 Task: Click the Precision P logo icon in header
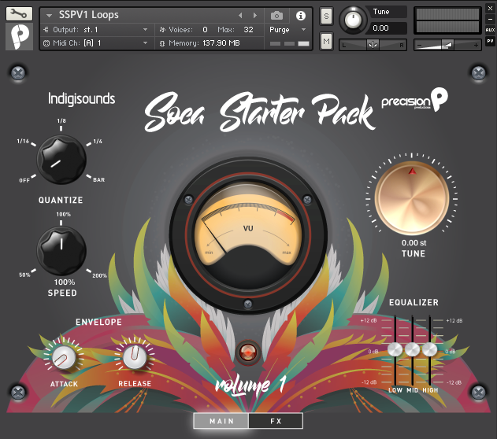[18, 36]
